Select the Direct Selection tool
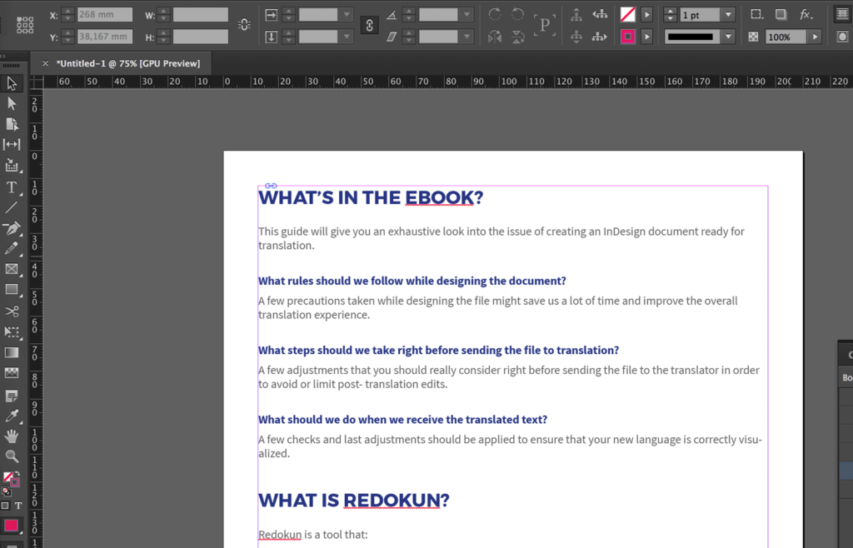Viewport: 853px width, 548px height. pos(12,103)
